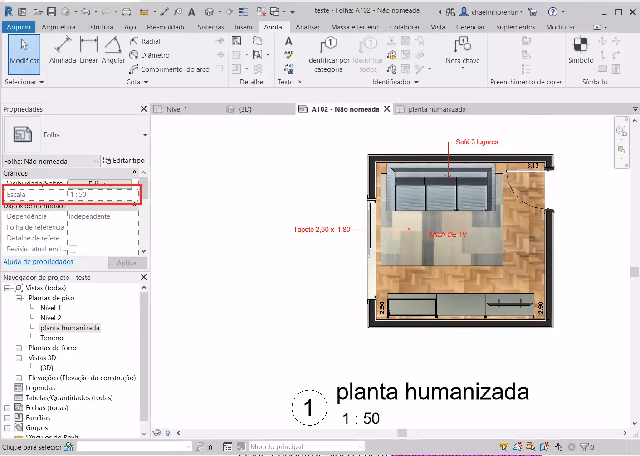Select Nível 2 in project browser
Image resolution: width=640 pixels, height=456 pixels.
[51, 318]
